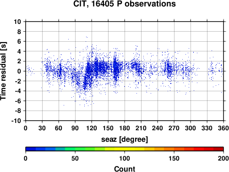Click the x-axis tick label 180
Image resolution: width=229 pixels, height=172 pixels.
(125, 128)
